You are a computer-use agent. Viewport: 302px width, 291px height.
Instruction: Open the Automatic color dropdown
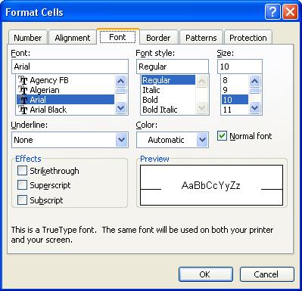coord(202,140)
